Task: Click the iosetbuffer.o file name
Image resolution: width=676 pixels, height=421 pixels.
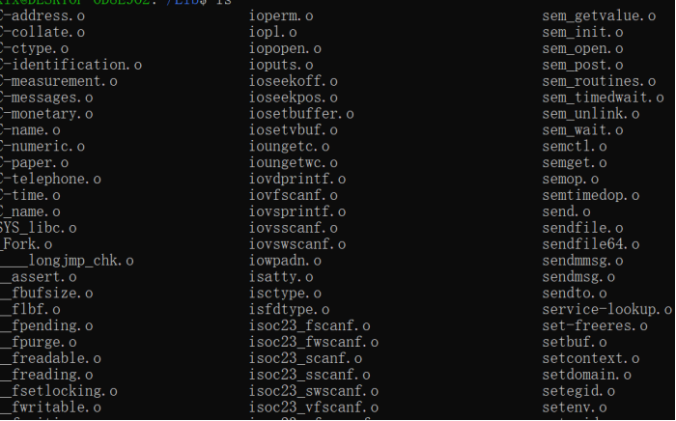Action: (301, 114)
